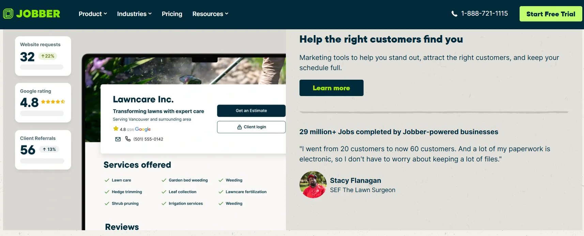Click the Lawncare hero lawn photo
The width and height of the screenshot is (584, 236).
point(186,71)
